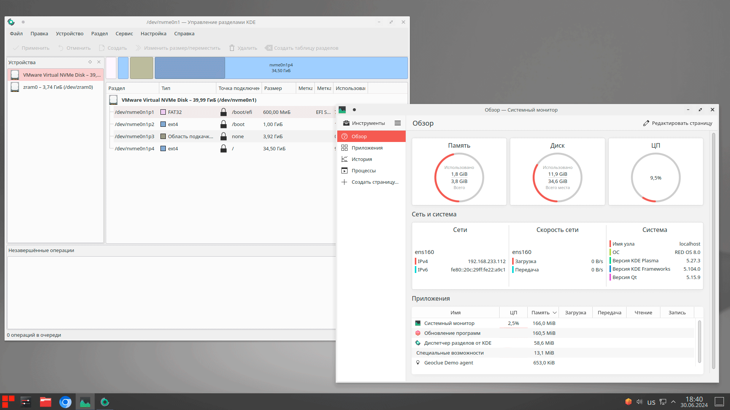Click the pencil icon to edit the page
The width and height of the screenshot is (730, 410).
646,123
